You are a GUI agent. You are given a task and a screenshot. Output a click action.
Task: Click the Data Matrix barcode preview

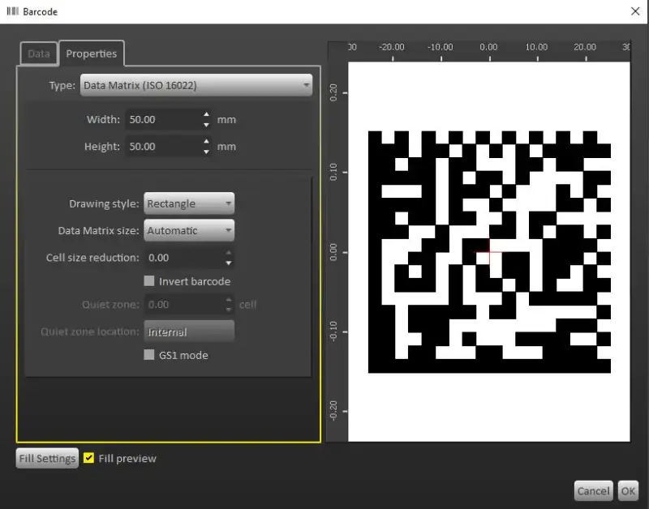[x=488, y=252]
